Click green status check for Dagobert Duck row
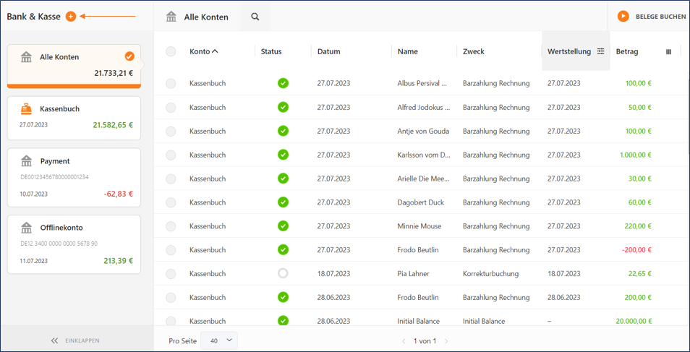The image size is (690, 352). [283, 202]
